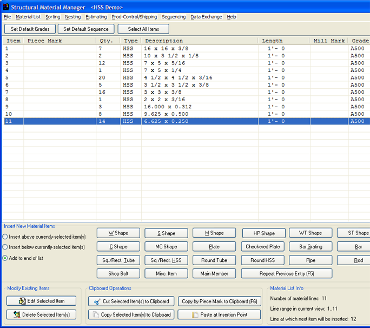Insert an MC Shape item
The height and width of the screenshot is (328, 370).
coord(167,246)
